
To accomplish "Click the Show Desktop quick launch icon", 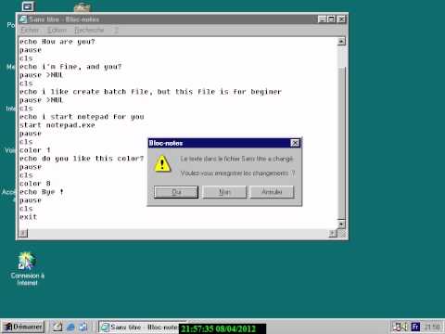I will pyautogui.click(x=57, y=327).
